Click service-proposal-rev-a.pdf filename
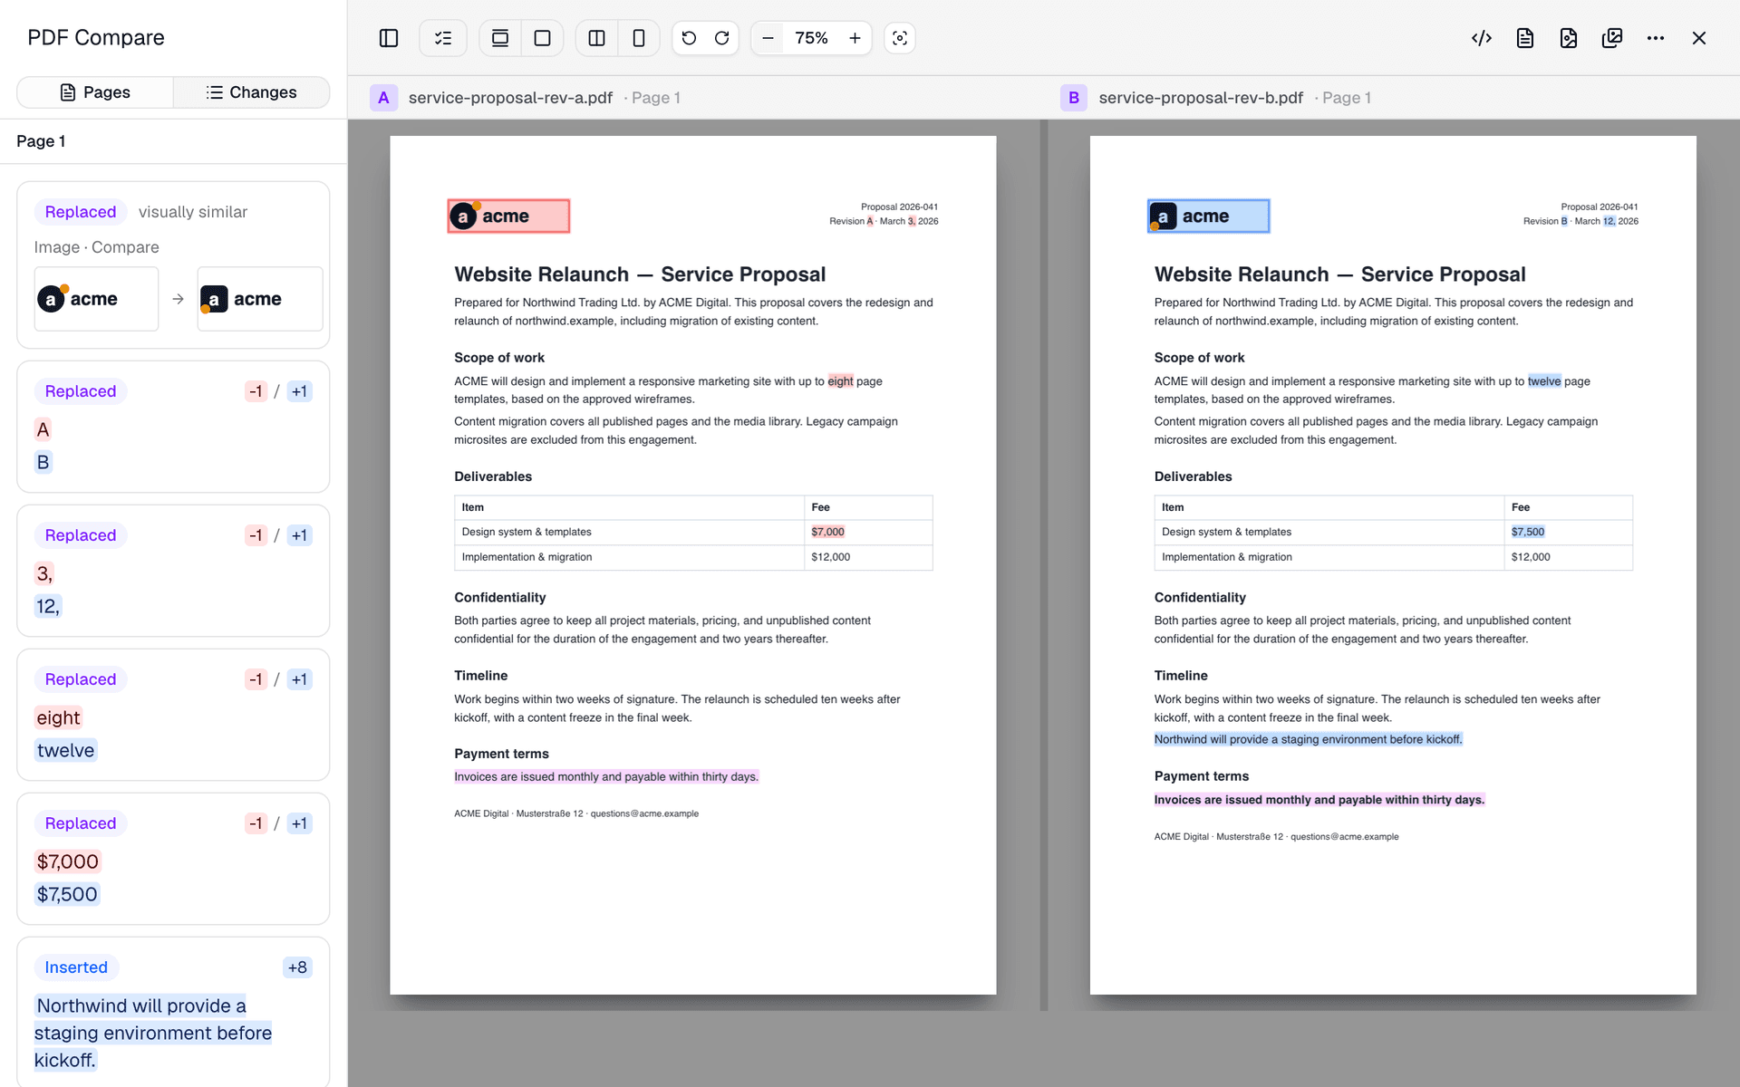The width and height of the screenshot is (1740, 1087). pos(510,98)
